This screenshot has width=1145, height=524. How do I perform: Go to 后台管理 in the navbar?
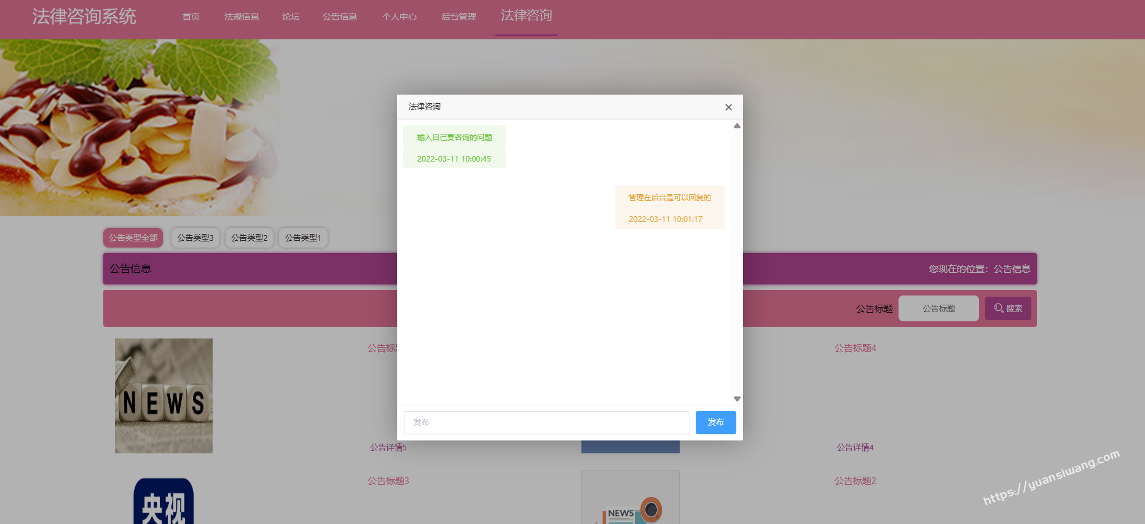point(458,17)
